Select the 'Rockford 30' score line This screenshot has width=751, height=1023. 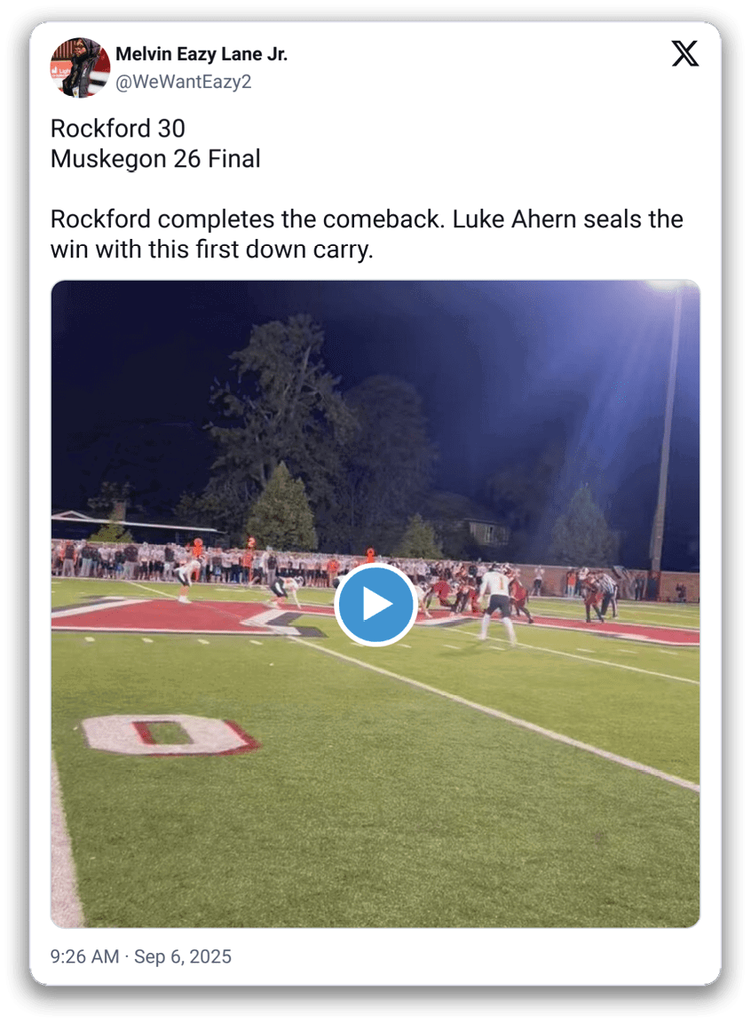coord(118,129)
